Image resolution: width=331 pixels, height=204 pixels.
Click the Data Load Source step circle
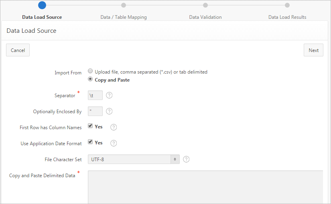tap(42, 5)
